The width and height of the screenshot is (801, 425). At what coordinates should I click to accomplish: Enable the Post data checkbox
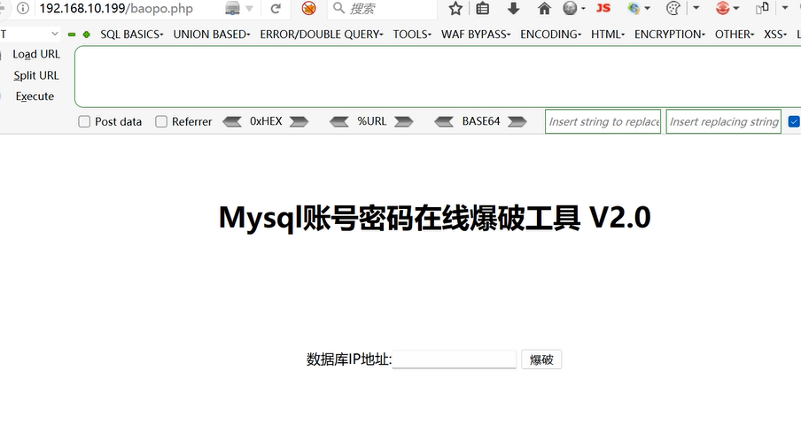click(85, 121)
